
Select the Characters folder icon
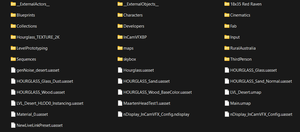(120, 15)
